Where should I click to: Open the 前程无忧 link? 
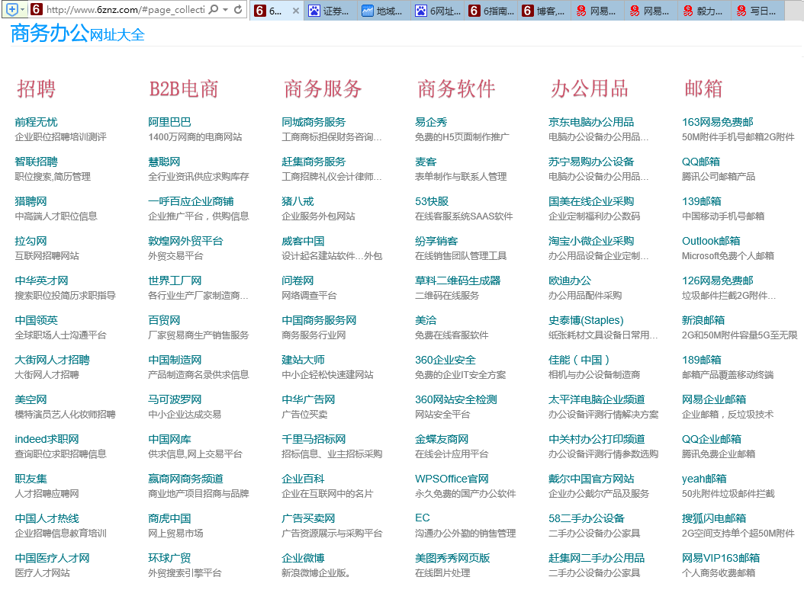[36, 122]
